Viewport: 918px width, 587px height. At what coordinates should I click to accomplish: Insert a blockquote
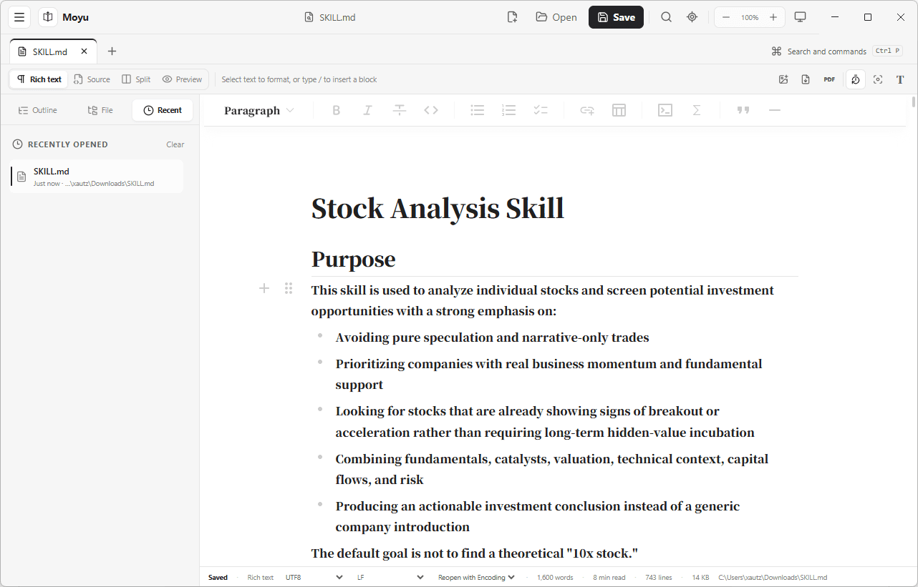point(743,110)
